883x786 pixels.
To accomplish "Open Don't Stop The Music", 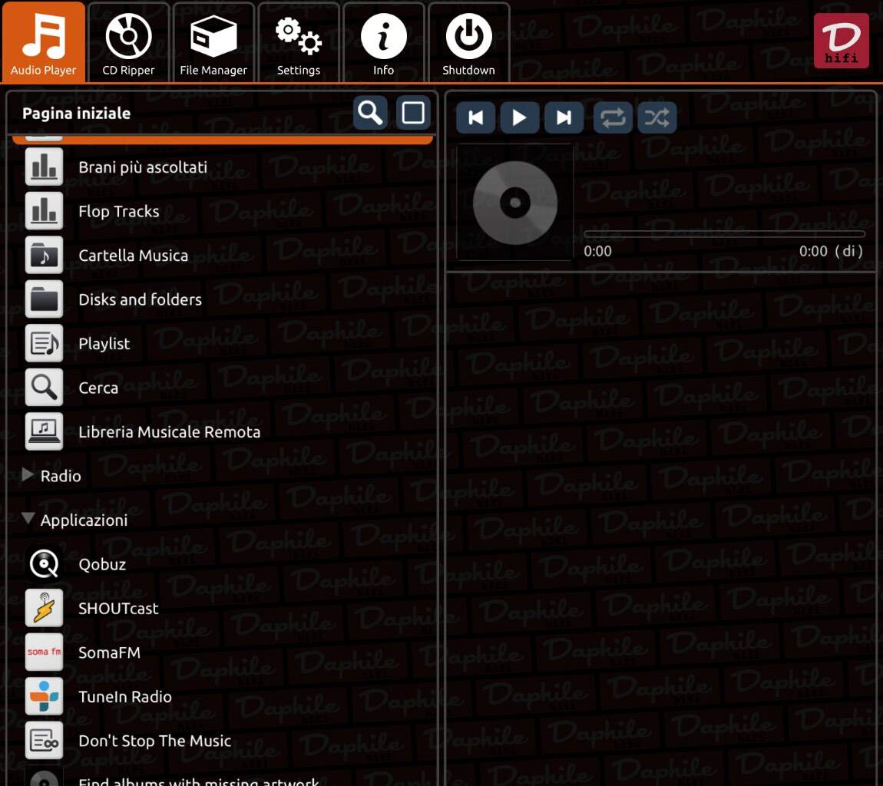I will 155,741.
